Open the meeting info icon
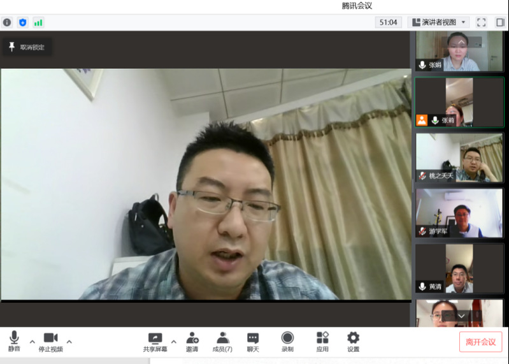Screen dimensions: 509x364 [x=7, y=22]
